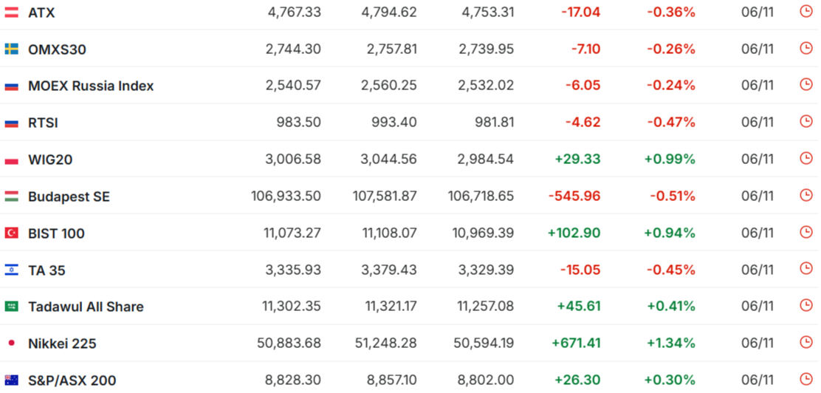Viewport: 821px width, 393px height.
Task: Open the S&P/ASX 200 index link
Action: (x=72, y=380)
